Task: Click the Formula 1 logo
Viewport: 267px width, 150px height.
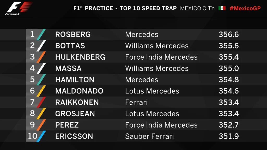Action: pyautogui.click(x=19, y=8)
